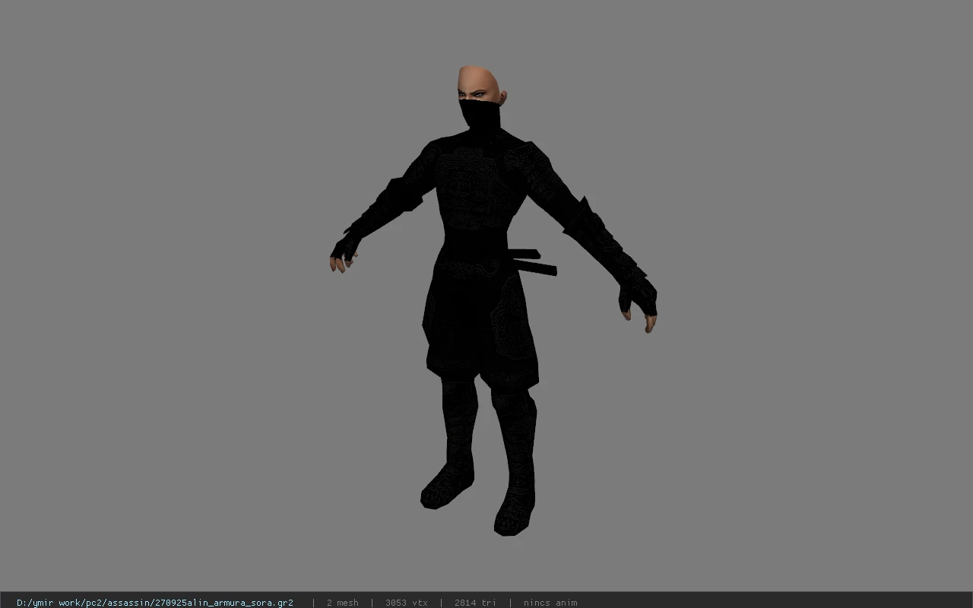
Task: Click the gloved hand on the right side
Action: pos(637,302)
